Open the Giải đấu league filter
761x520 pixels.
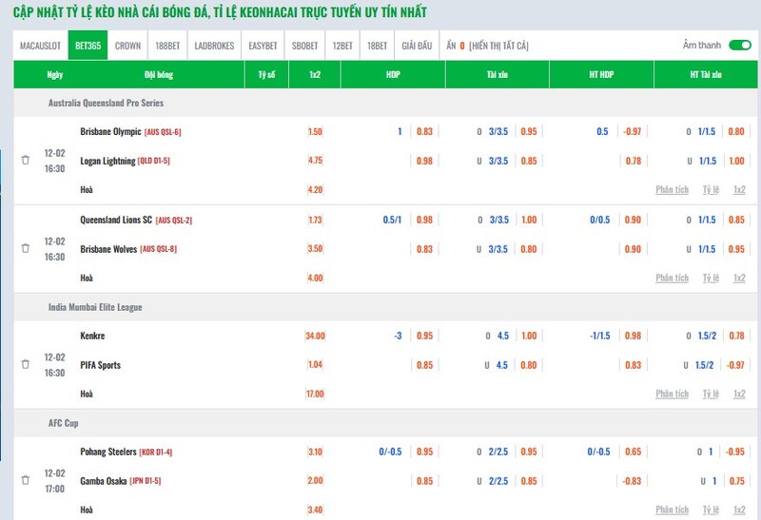point(417,46)
